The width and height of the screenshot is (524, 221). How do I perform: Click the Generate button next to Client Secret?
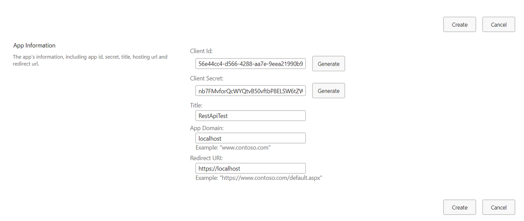tap(328, 90)
